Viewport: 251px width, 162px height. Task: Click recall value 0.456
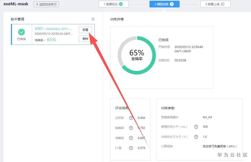coord(141,118)
